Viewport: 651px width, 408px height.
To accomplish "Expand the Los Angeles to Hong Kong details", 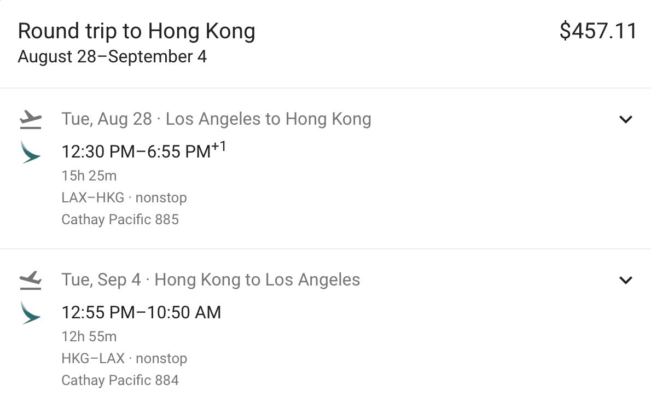I will [625, 119].
